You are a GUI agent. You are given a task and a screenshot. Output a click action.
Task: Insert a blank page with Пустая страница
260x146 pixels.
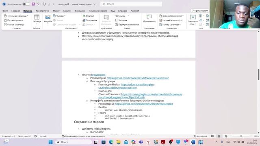13,20
